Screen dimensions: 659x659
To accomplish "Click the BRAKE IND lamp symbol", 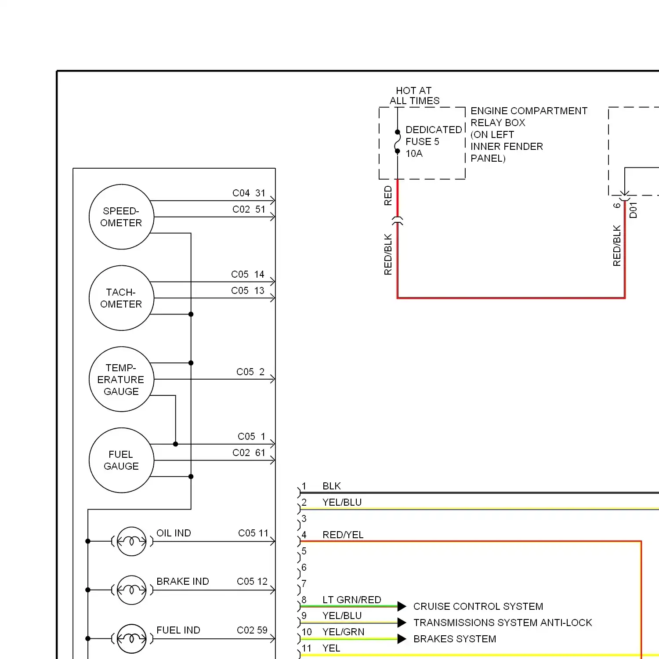I will 131,590.
